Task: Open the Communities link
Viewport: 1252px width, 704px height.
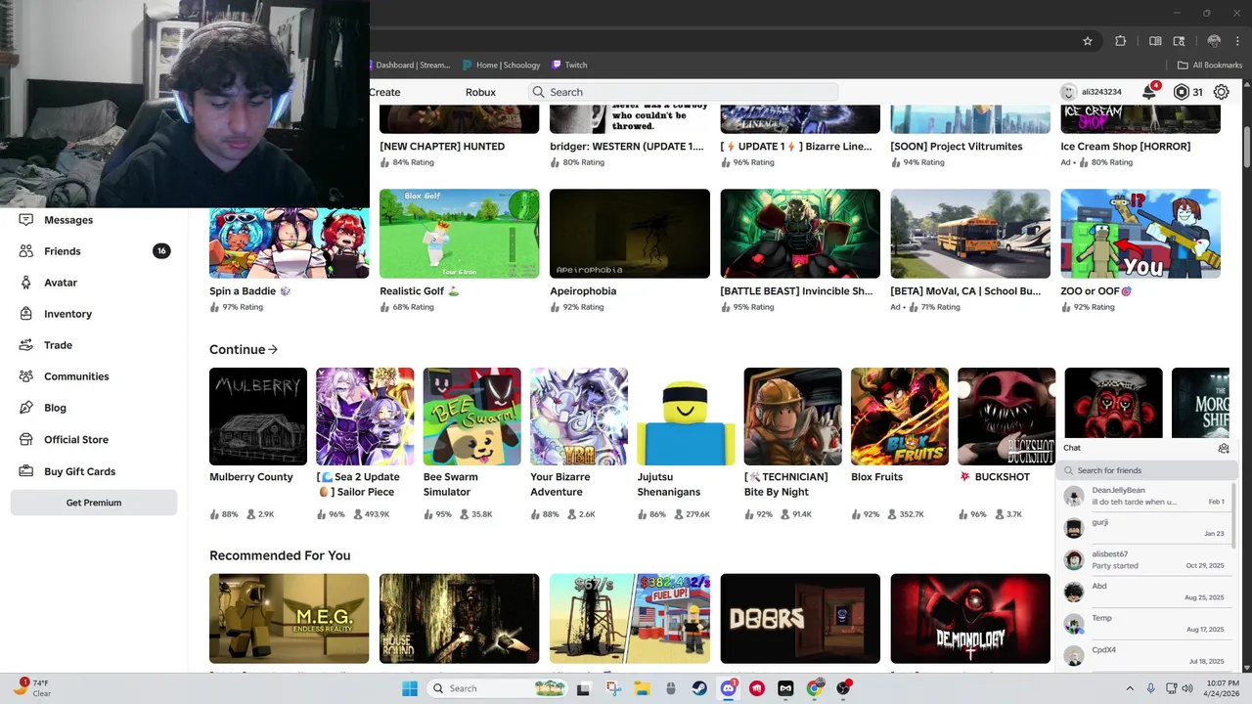Action: click(76, 376)
